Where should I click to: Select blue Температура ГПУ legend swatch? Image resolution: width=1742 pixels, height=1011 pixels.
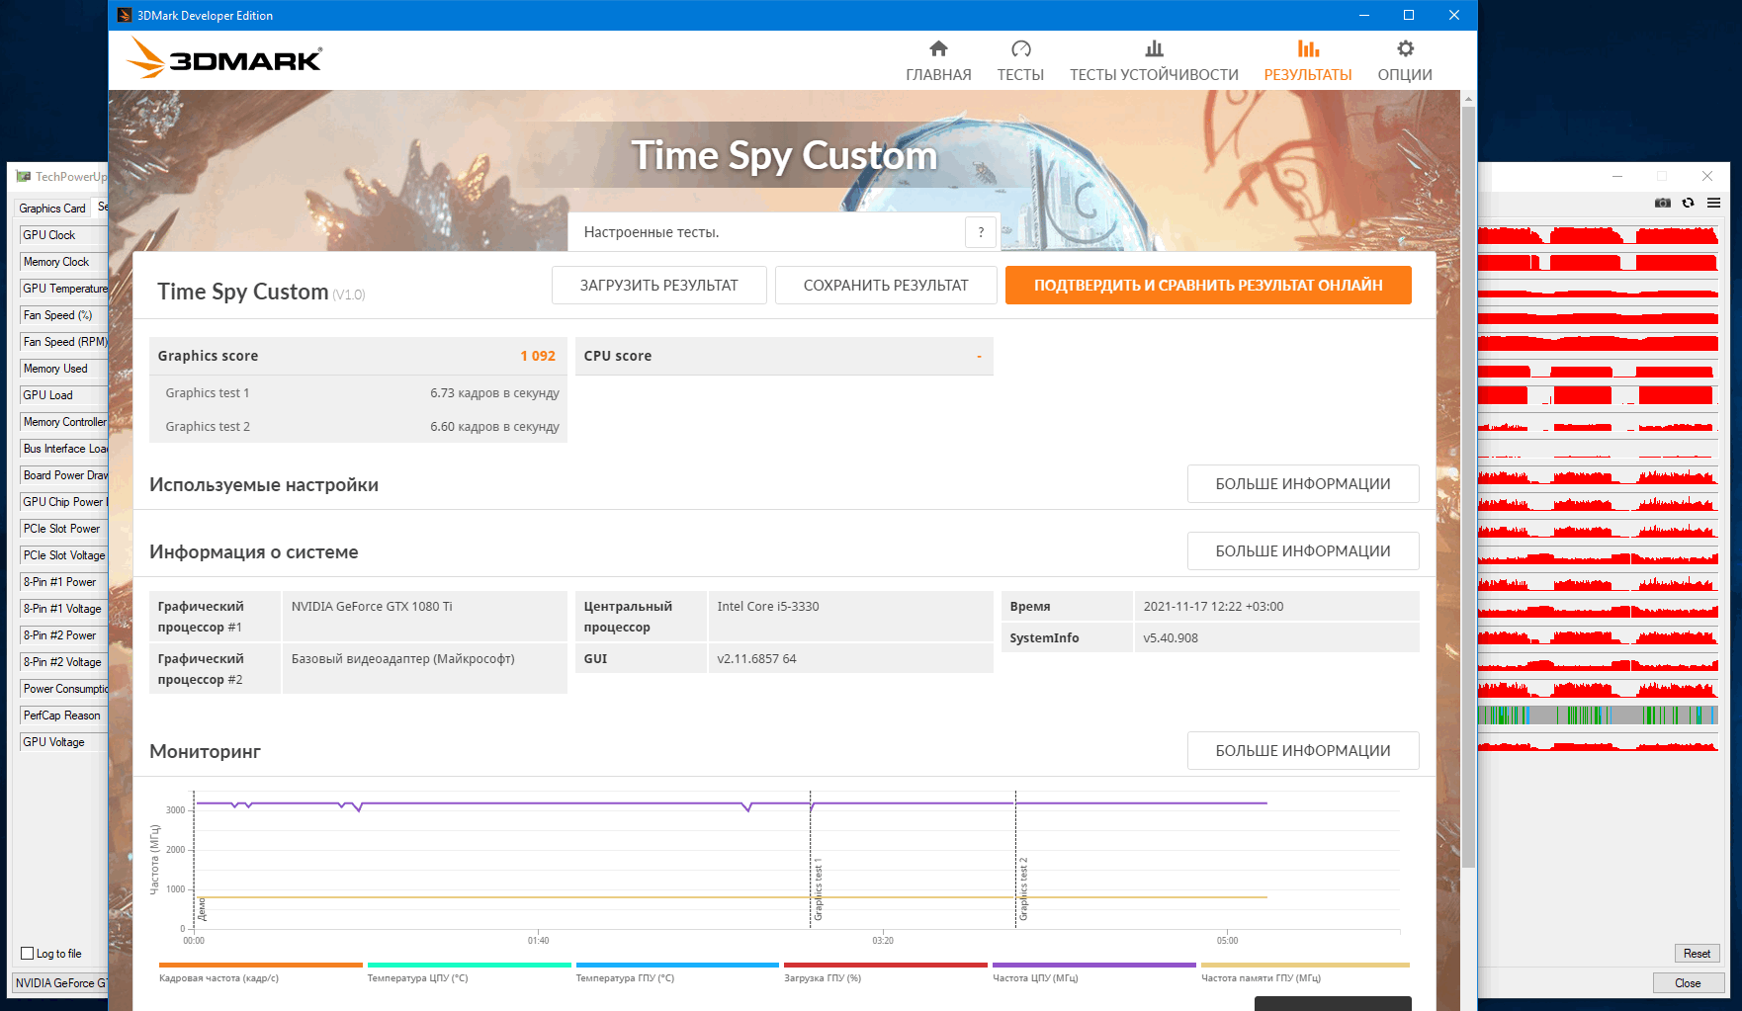coord(677,966)
